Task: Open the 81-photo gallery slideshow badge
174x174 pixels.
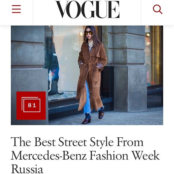Action: coord(31,105)
